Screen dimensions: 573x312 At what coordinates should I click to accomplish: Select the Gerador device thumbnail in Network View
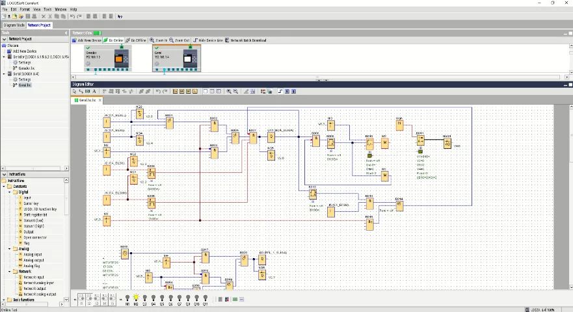(107, 58)
